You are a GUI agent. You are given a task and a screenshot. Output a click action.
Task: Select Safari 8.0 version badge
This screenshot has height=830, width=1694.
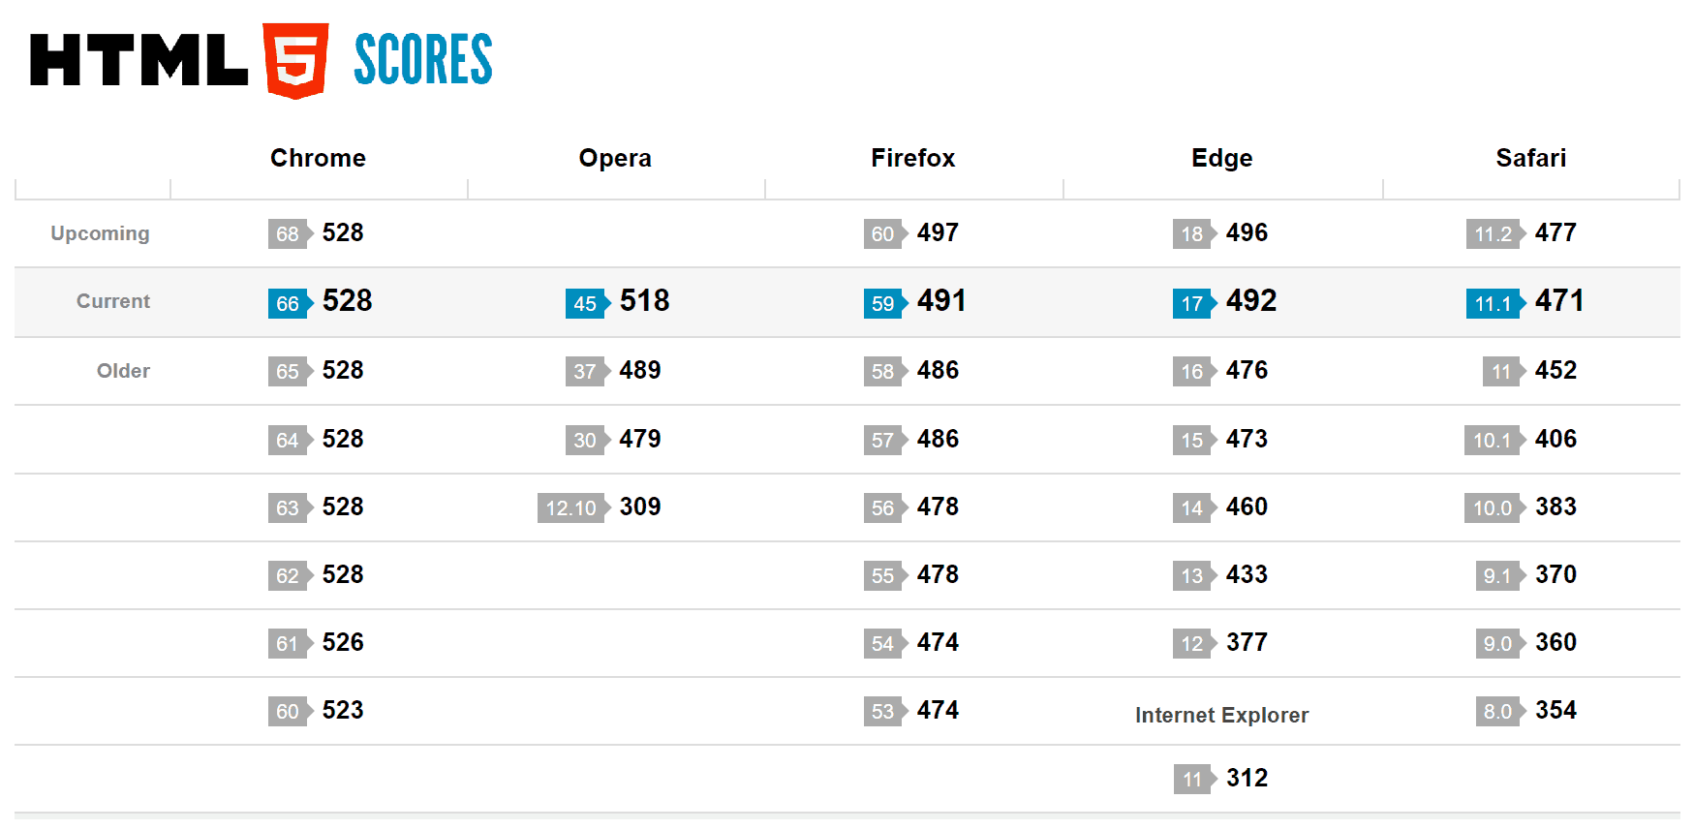[x=1500, y=711]
